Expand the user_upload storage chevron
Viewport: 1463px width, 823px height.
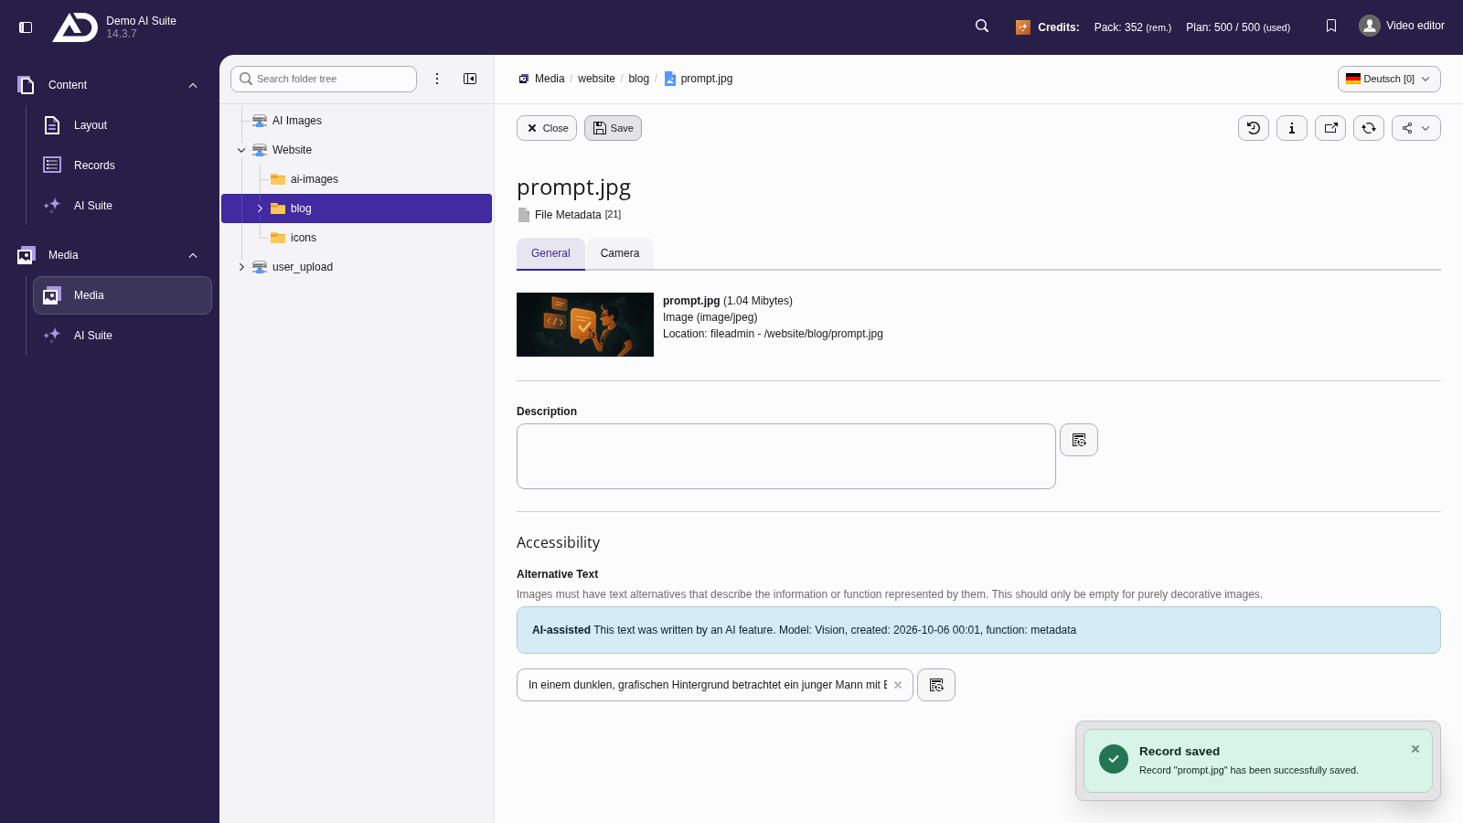point(241,267)
